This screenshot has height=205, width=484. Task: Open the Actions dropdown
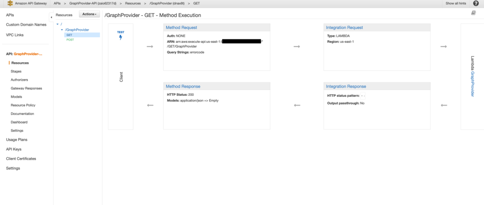point(90,14)
